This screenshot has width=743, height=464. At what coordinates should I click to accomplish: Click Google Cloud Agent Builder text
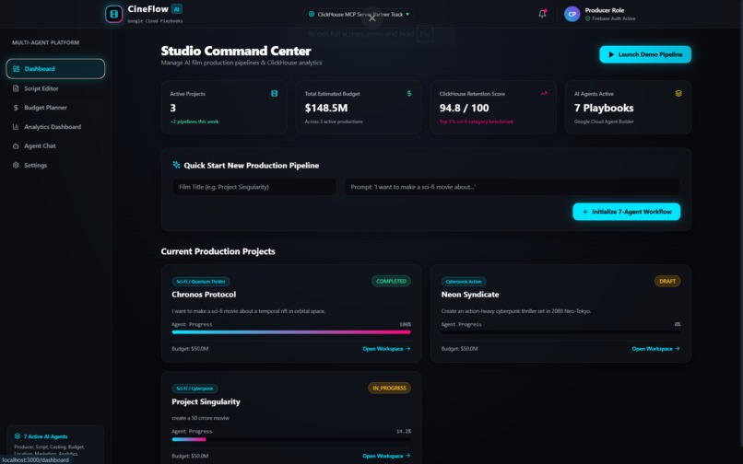pyautogui.click(x=604, y=122)
